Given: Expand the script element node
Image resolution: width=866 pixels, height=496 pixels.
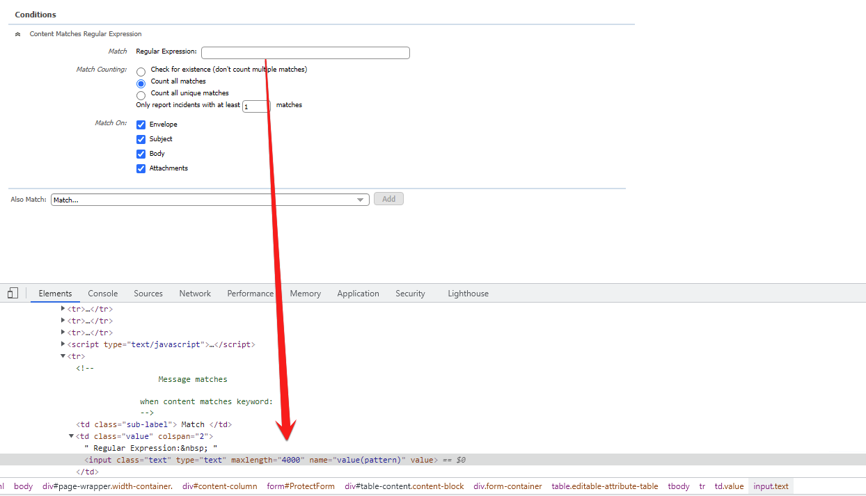Looking at the screenshot, I should (x=63, y=344).
